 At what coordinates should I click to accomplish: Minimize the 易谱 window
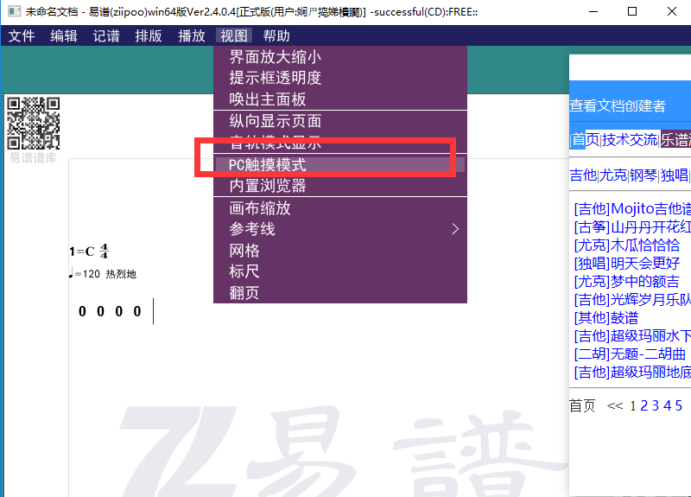click(x=593, y=11)
